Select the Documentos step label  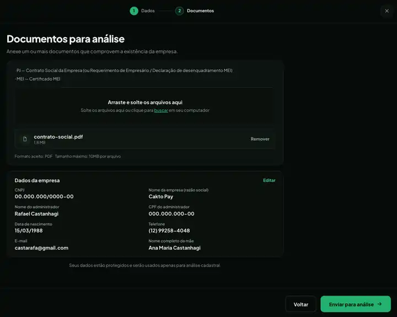tap(200, 11)
